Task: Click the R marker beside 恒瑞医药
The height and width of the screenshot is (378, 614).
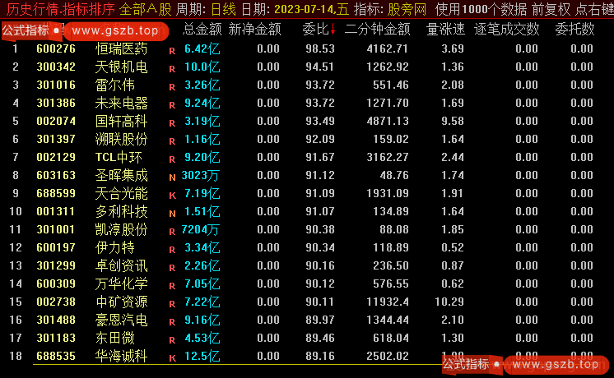Action: click(172, 50)
